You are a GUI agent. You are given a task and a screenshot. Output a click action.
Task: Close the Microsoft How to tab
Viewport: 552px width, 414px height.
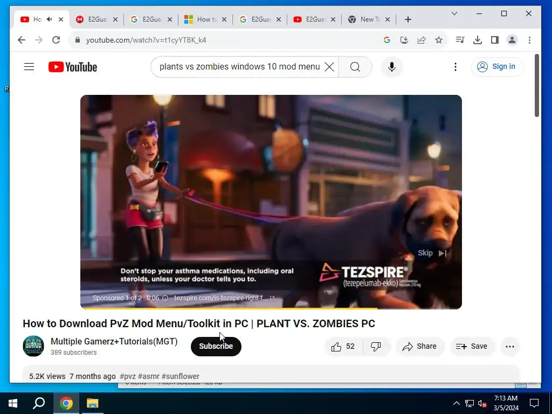[x=224, y=19]
